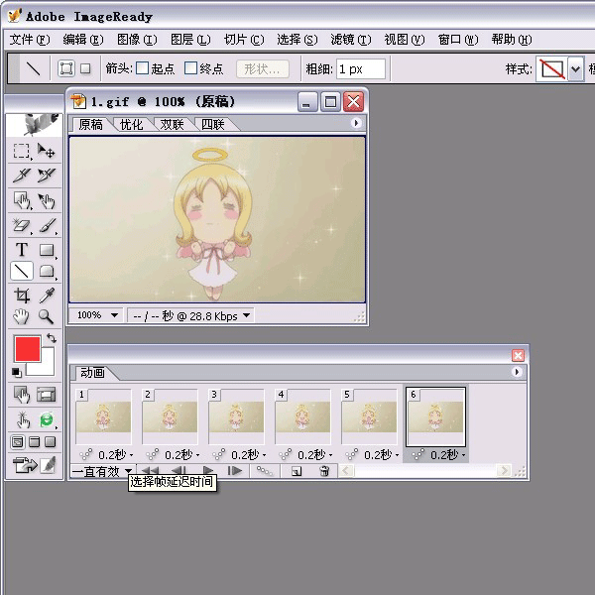Click the 粗细 line weight input field
Viewport: 595px width, 595px height.
(x=360, y=68)
